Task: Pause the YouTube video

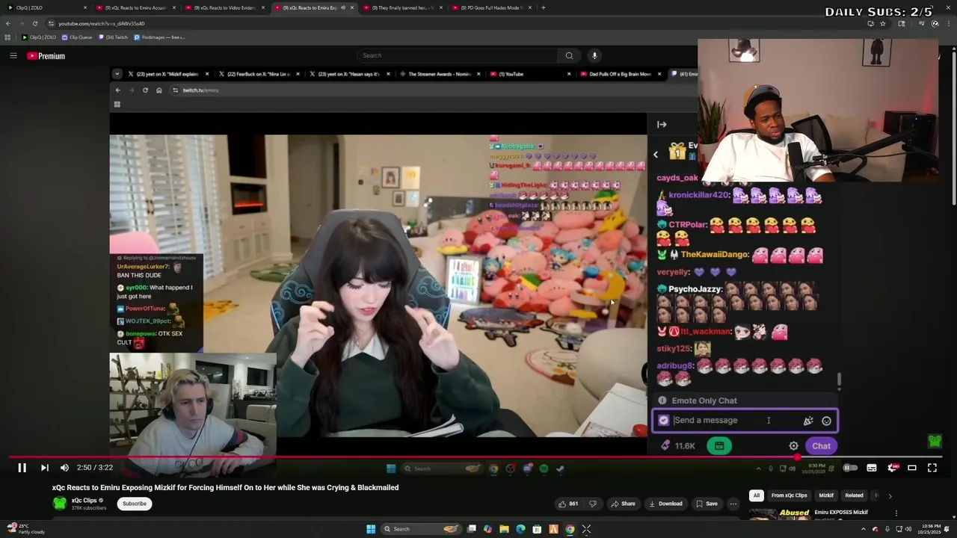Action: coord(22,468)
